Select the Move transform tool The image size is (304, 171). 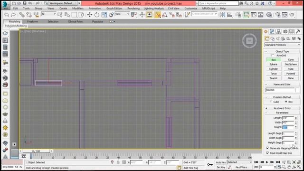[90, 15]
